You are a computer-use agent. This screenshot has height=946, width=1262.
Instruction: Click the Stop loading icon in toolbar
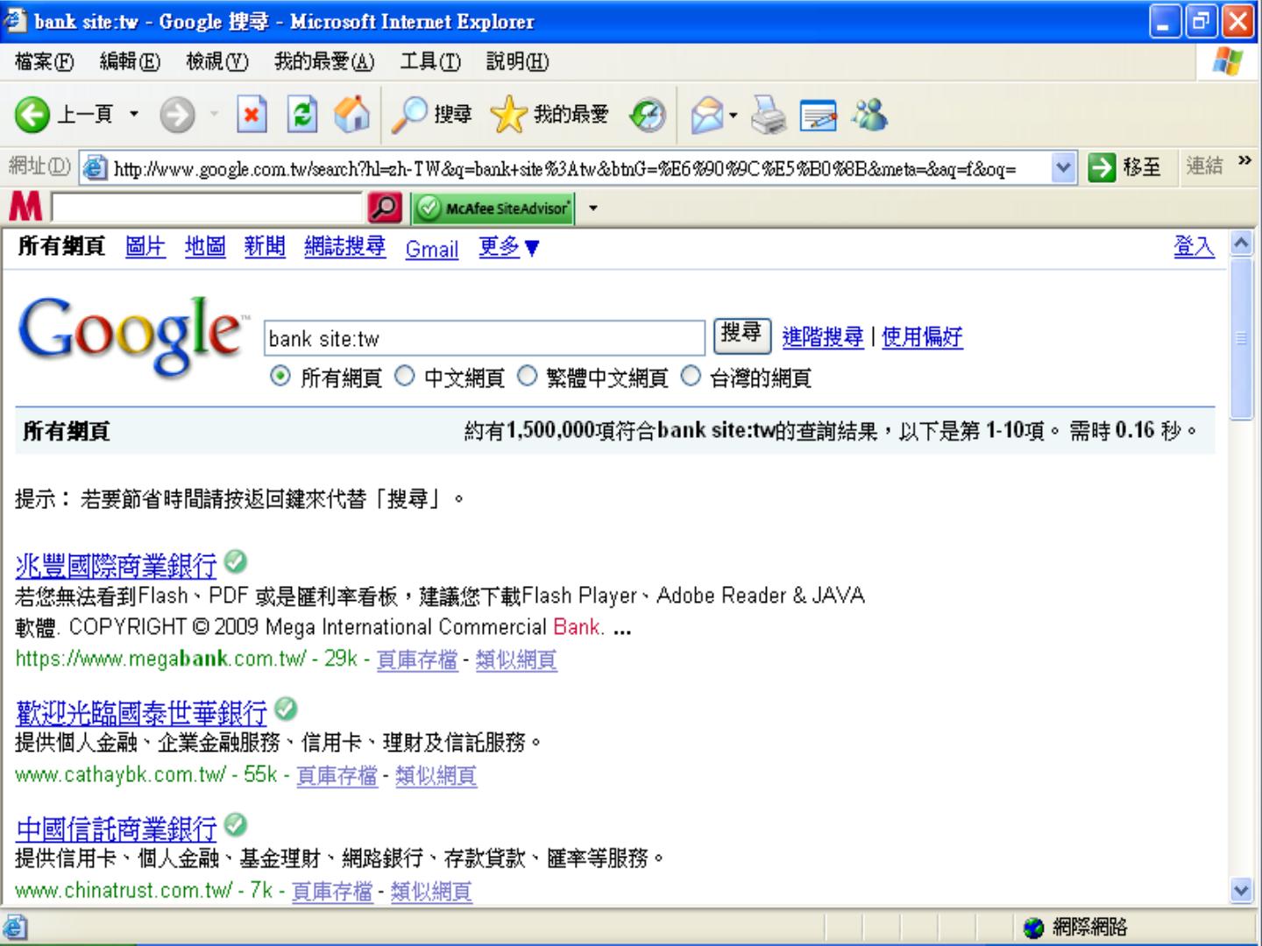(252, 116)
